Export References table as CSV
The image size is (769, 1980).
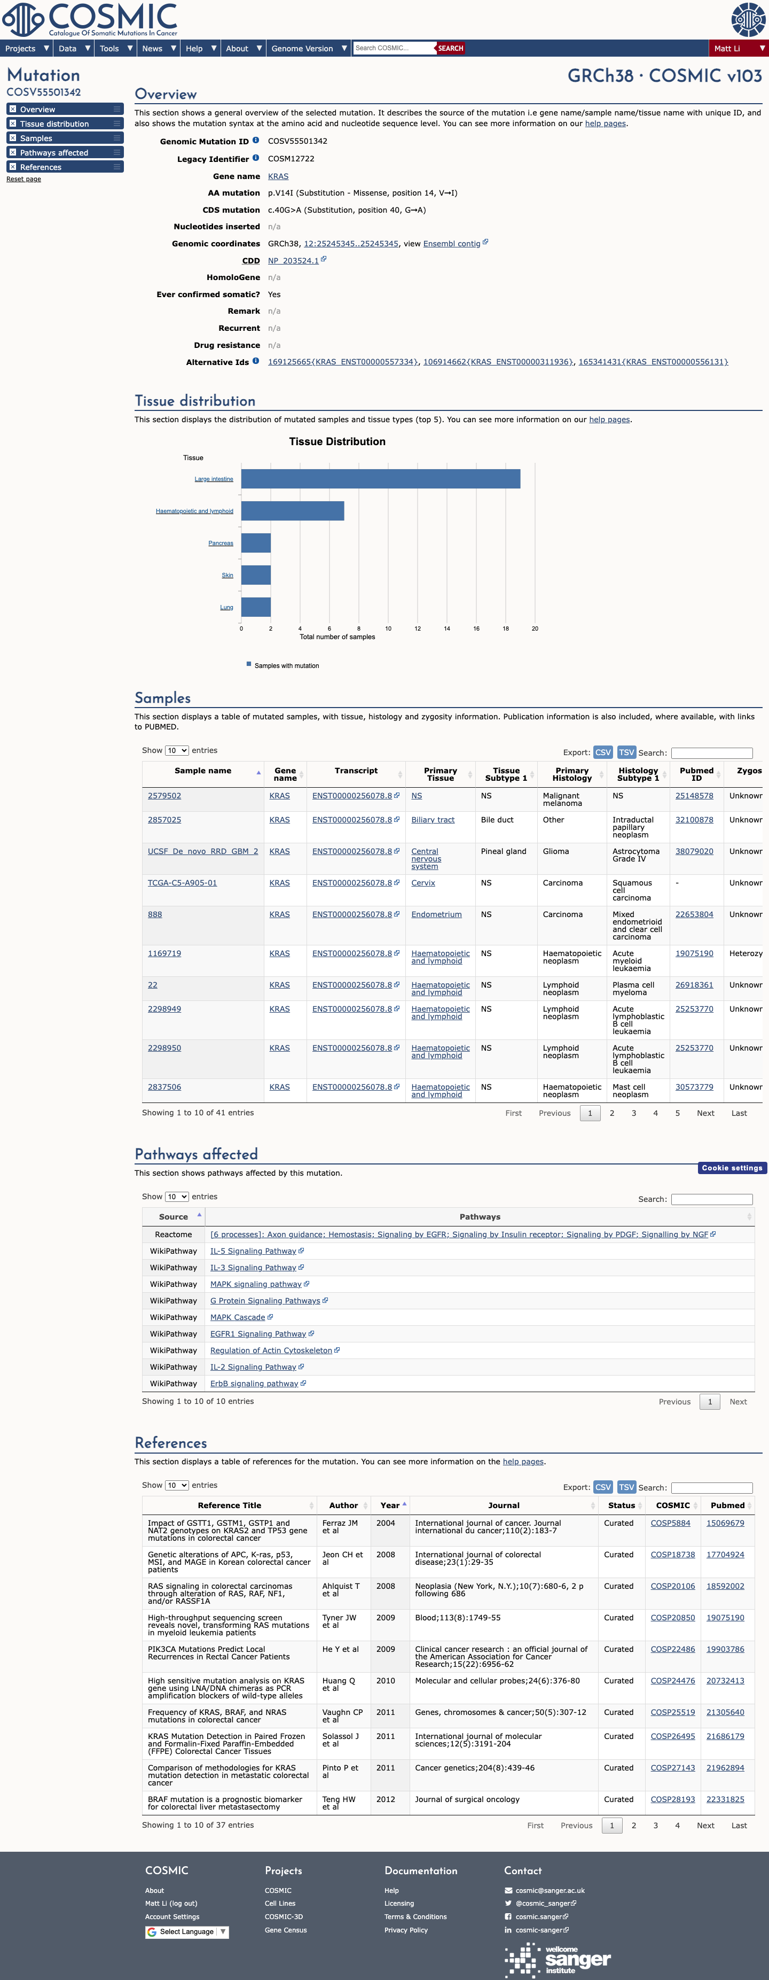(603, 1487)
